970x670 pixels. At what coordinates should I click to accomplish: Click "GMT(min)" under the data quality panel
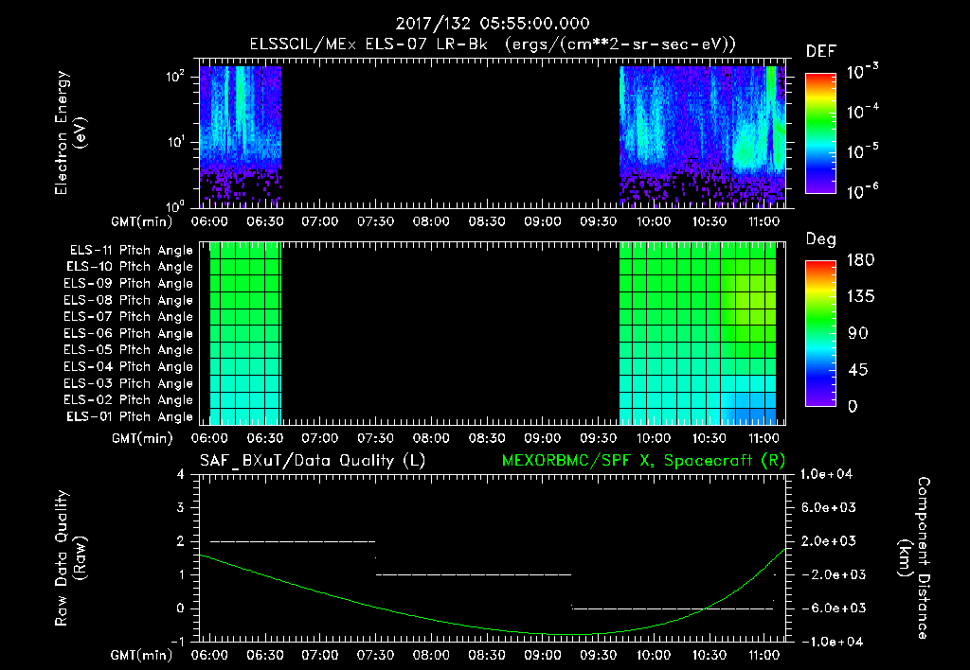point(142,656)
